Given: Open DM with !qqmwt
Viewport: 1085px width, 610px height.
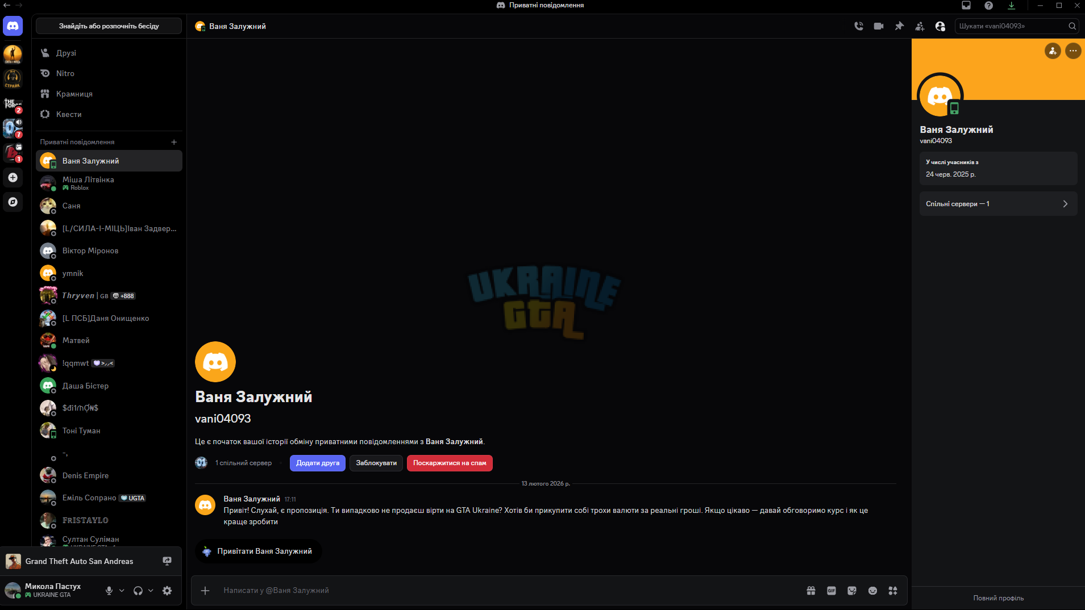Looking at the screenshot, I should click(109, 363).
